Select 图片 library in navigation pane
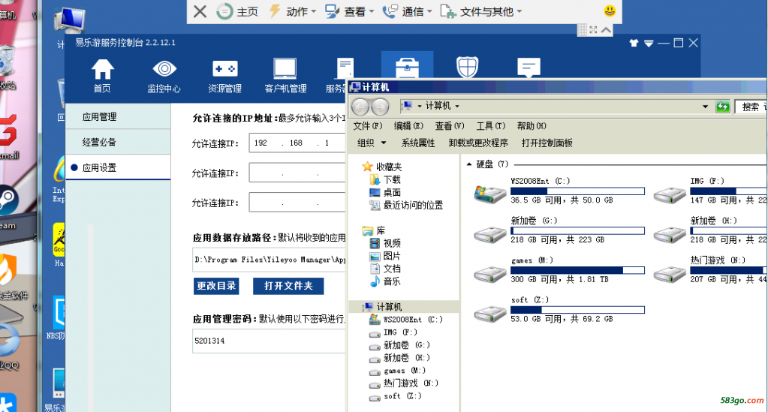The height and width of the screenshot is (412, 768). (385, 256)
